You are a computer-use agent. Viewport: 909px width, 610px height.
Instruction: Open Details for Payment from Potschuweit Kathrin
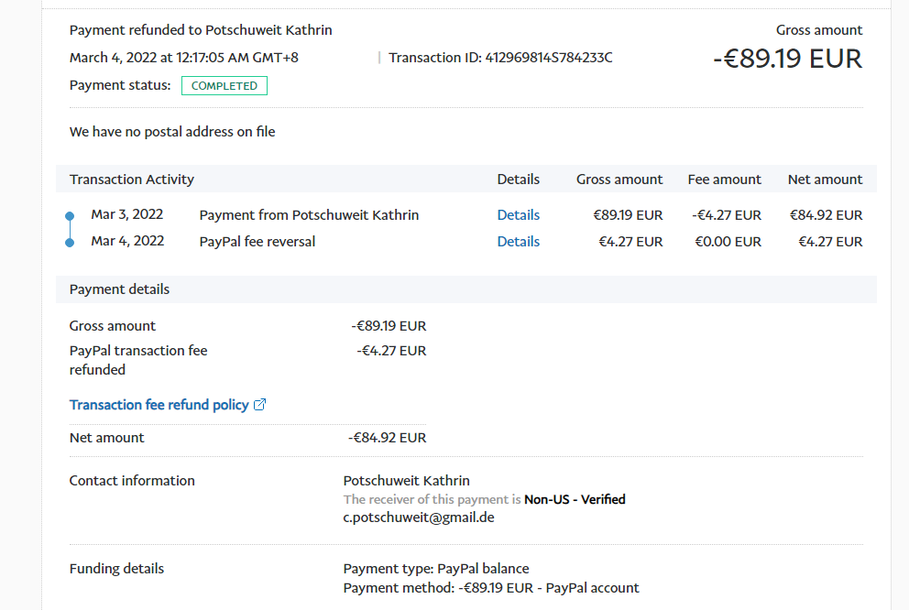(518, 215)
